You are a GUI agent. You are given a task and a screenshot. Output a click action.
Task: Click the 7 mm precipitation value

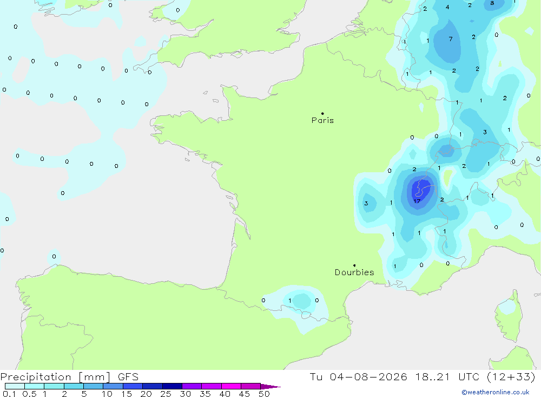click(x=451, y=39)
